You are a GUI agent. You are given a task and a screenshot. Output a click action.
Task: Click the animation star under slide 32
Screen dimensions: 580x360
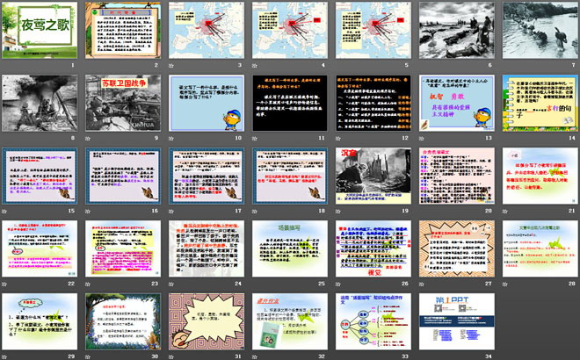(255, 357)
